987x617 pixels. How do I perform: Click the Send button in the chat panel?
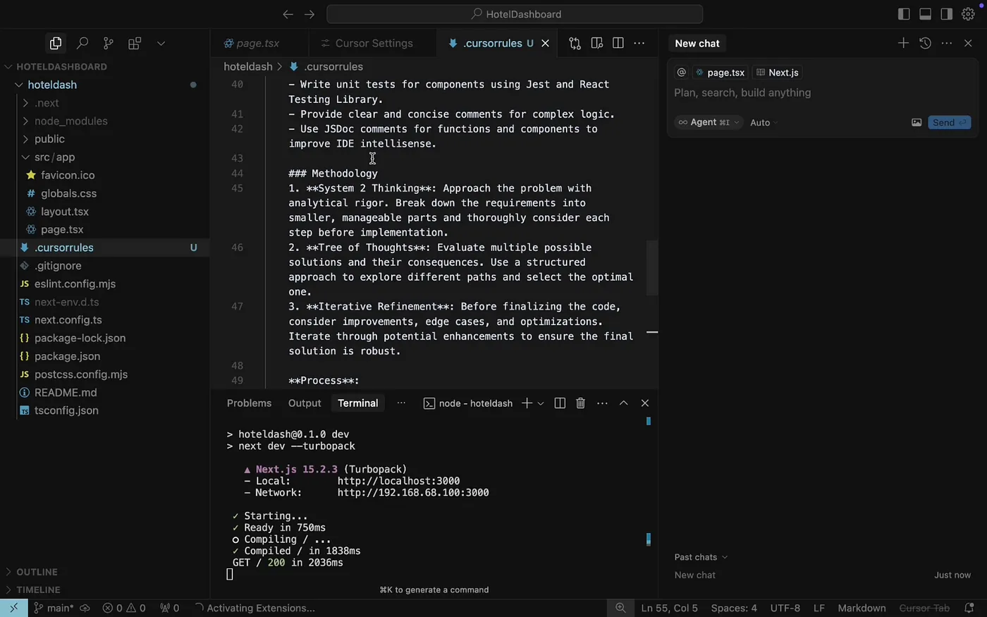(x=948, y=122)
